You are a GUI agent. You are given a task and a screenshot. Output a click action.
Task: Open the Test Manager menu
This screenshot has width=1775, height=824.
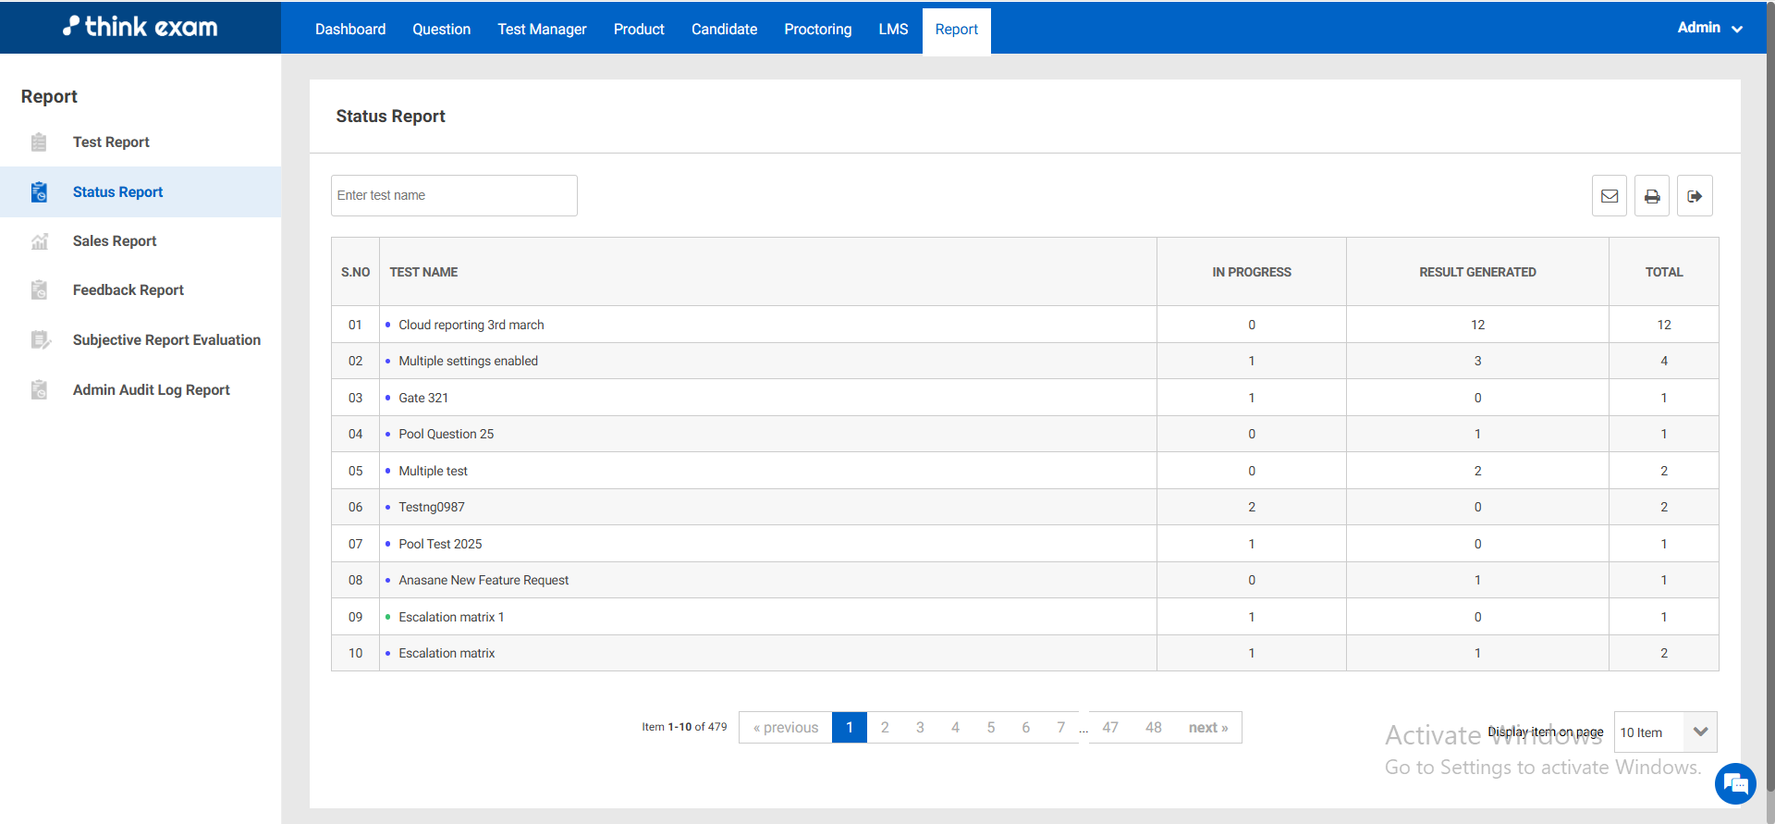(542, 30)
